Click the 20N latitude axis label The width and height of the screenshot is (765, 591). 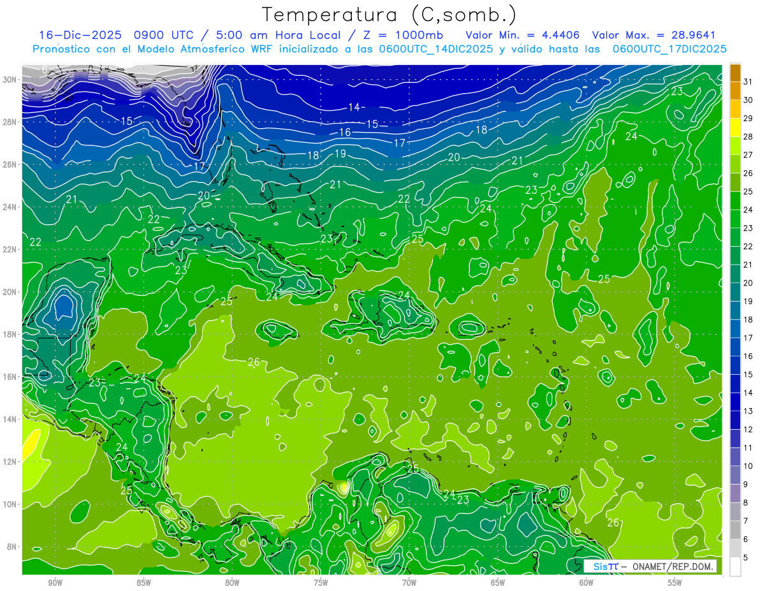point(11,292)
